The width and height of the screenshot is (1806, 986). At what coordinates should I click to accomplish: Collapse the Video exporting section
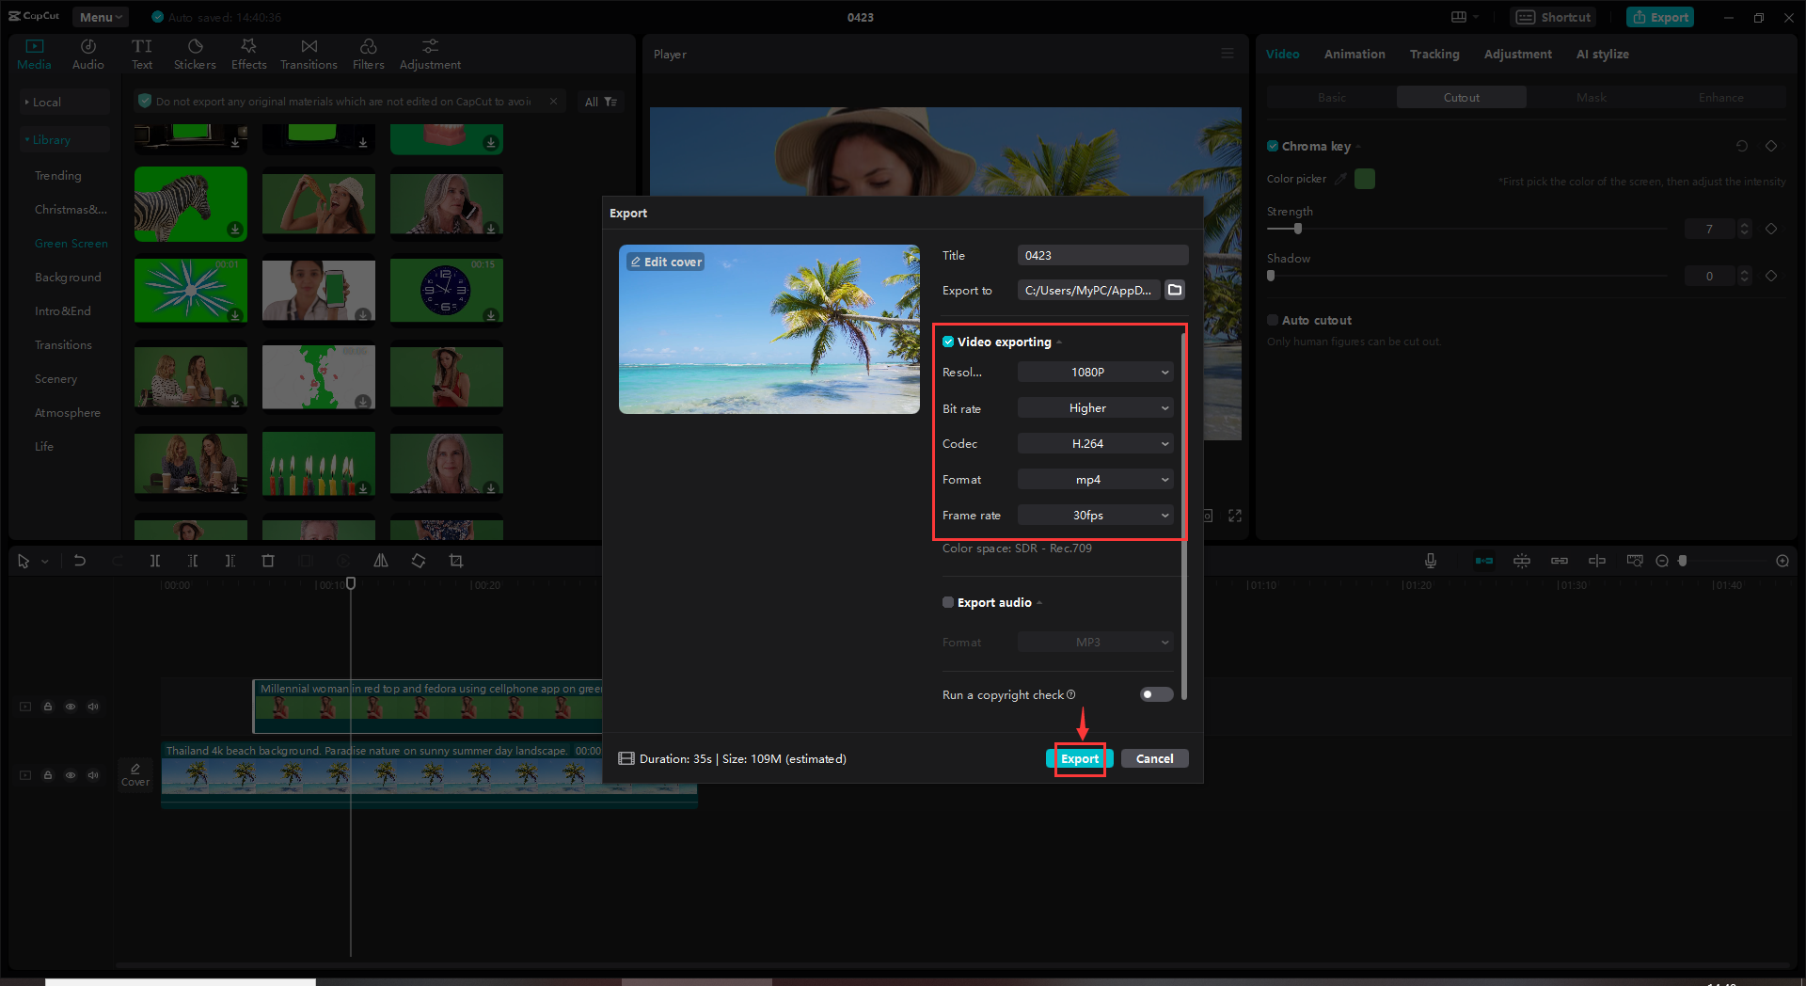coord(1061,342)
